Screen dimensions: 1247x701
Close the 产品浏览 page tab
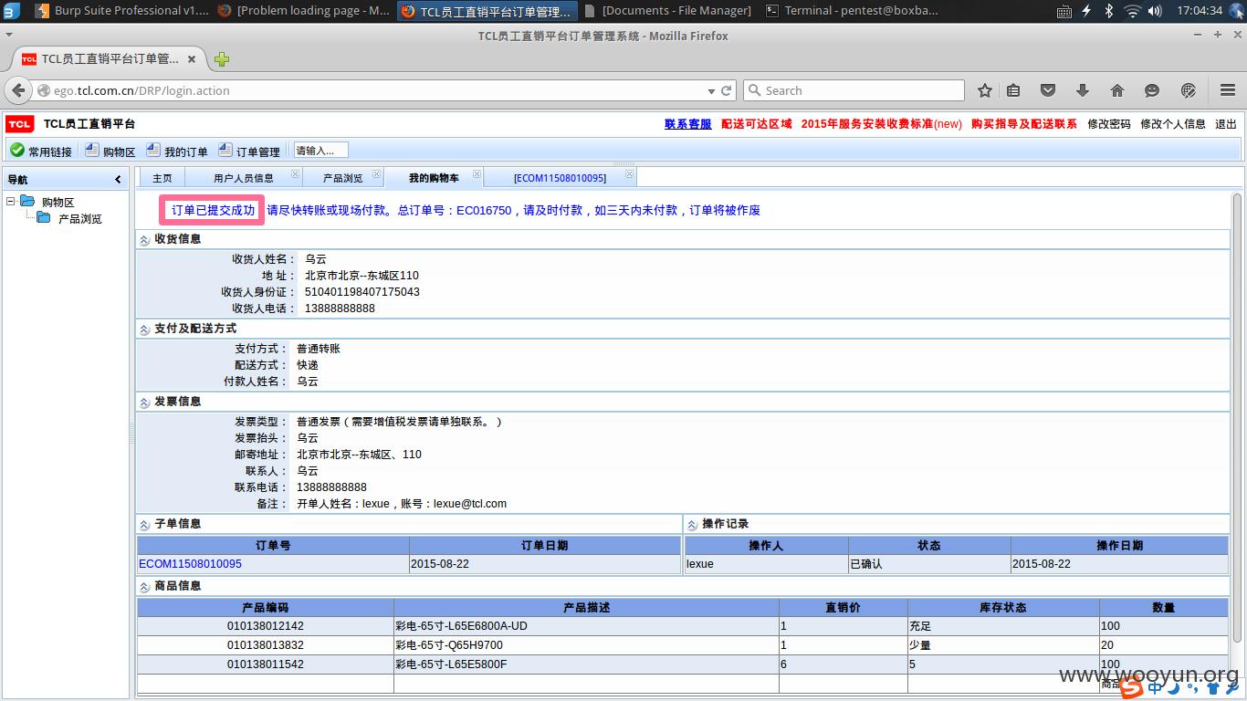point(376,174)
